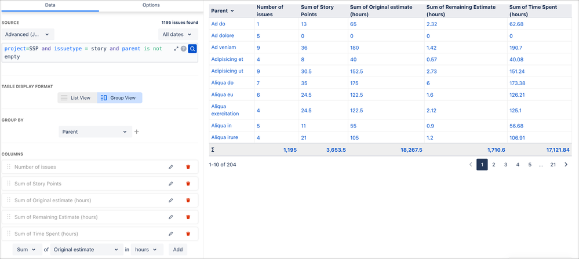Open JQL help question mark icon
This screenshot has width=579, height=259.
pos(184,49)
